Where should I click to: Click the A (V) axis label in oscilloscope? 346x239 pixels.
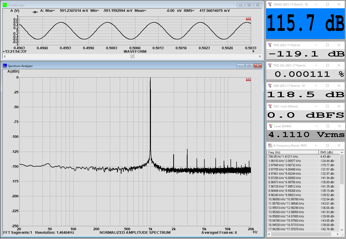(x=15, y=11)
